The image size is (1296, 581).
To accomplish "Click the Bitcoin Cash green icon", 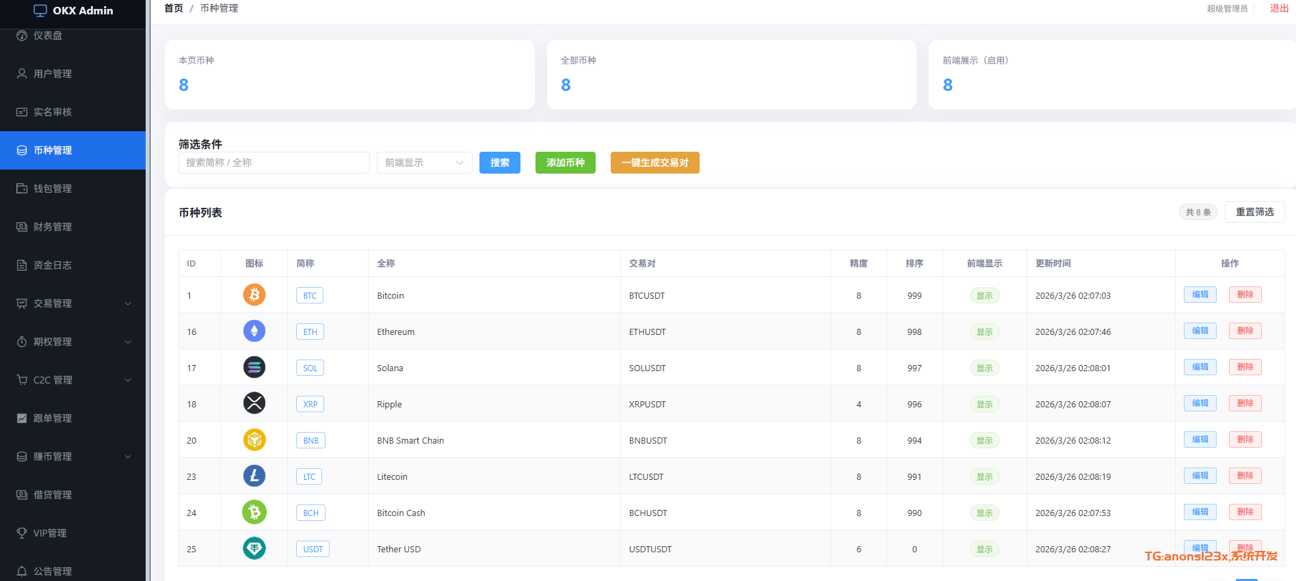I will point(254,512).
